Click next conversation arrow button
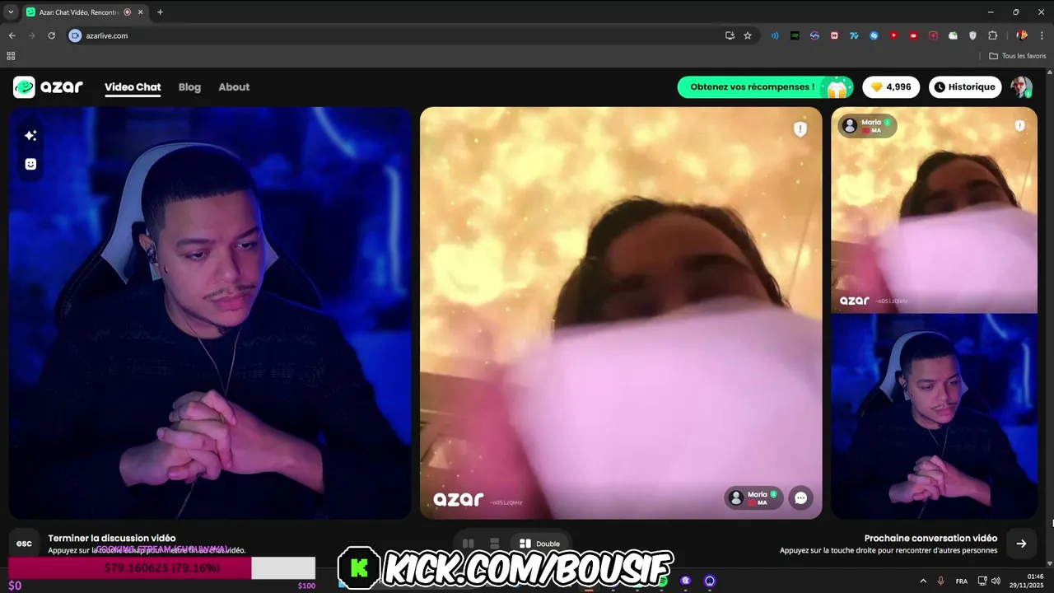1054x593 pixels. coord(1021,544)
